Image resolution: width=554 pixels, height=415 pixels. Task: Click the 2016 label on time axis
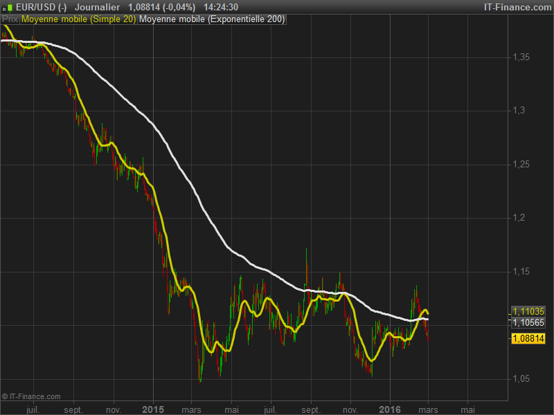pyautogui.click(x=390, y=409)
